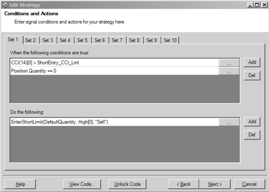The width and height of the screenshot is (269, 192).
Task: Click the Unlock Code button
Action: tap(127, 184)
